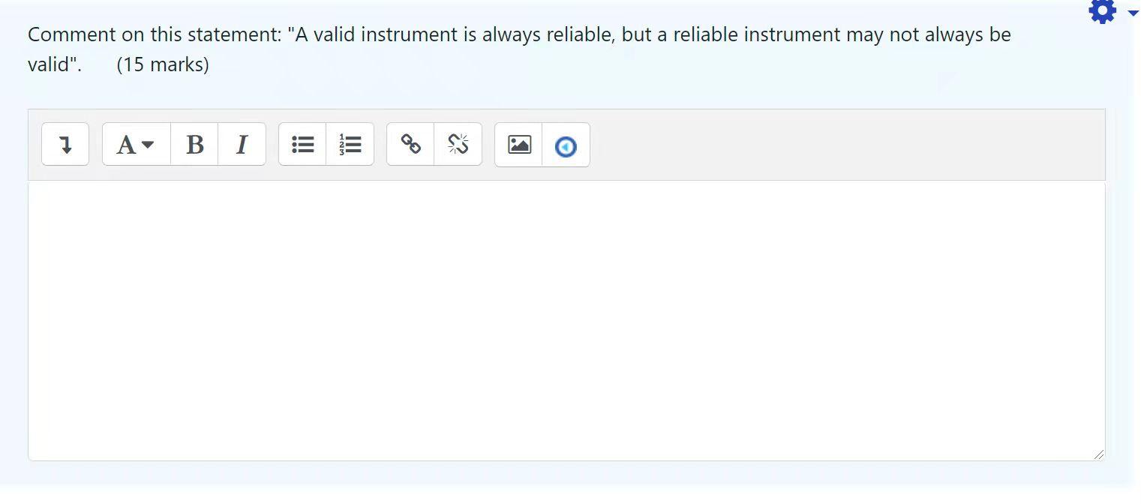The image size is (1141, 504).
Task: Show more Atto toolbar buttons
Action: pyautogui.click(x=65, y=144)
